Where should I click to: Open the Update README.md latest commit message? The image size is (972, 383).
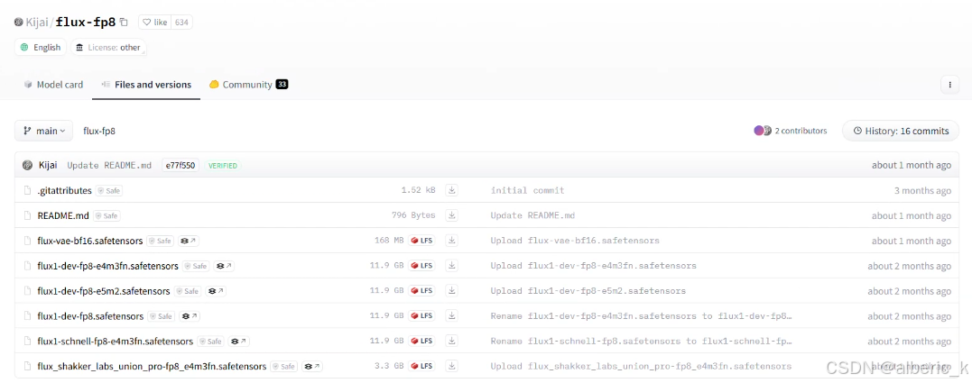(109, 165)
